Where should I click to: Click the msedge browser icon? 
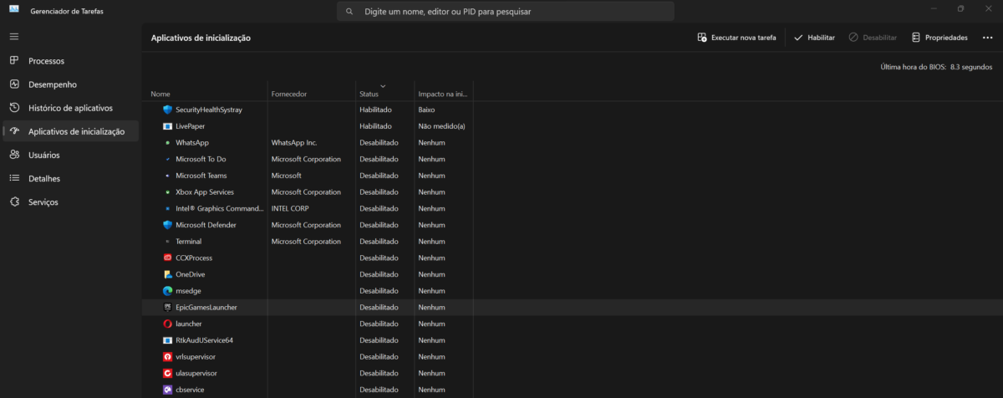click(x=167, y=291)
